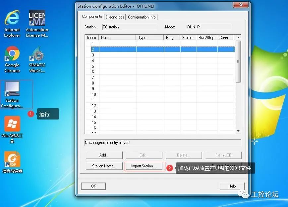Open Help in the Station Configuration Editor
288x207 pixels.
tap(232, 186)
